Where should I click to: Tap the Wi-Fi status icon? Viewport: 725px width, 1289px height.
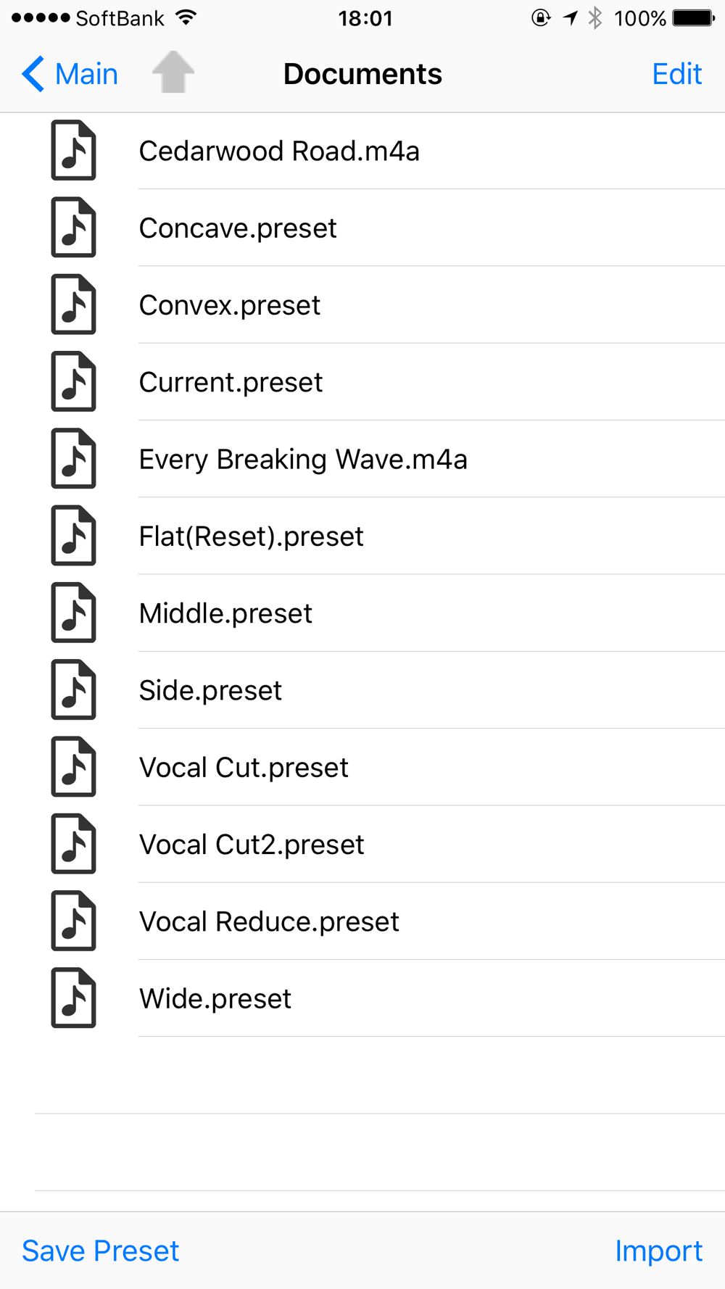click(x=187, y=17)
